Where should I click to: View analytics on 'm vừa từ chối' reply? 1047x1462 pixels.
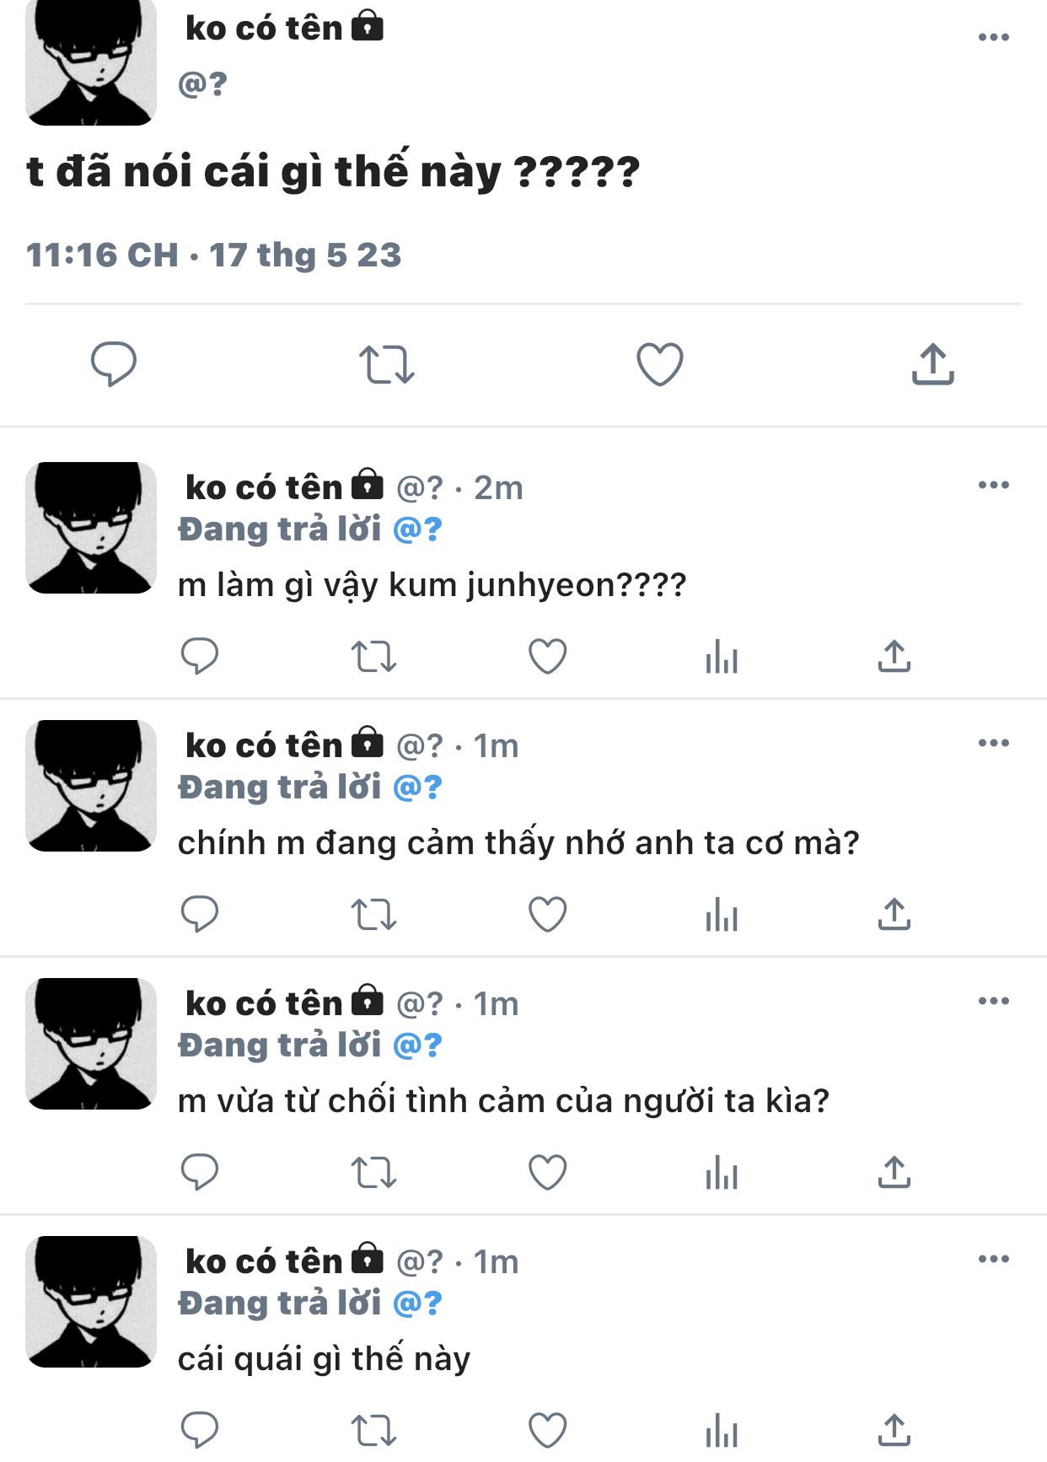click(x=722, y=1172)
